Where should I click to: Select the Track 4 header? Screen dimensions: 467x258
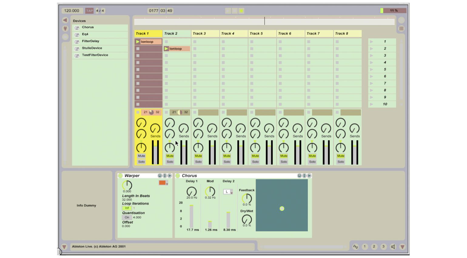[x=234, y=33]
